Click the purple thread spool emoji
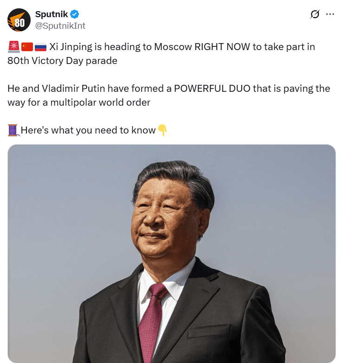Screen dimensions: 342x363 pyautogui.click(x=13, y=130)
